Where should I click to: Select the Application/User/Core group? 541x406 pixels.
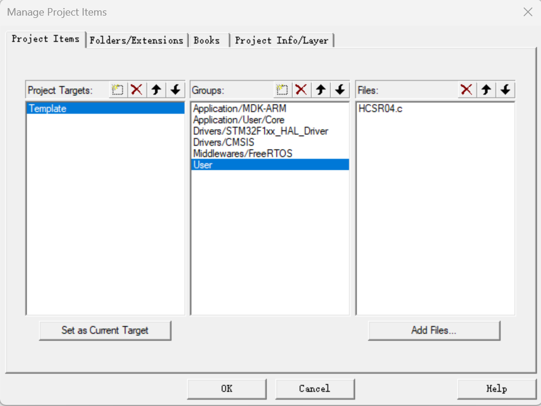tap(270, 120)
